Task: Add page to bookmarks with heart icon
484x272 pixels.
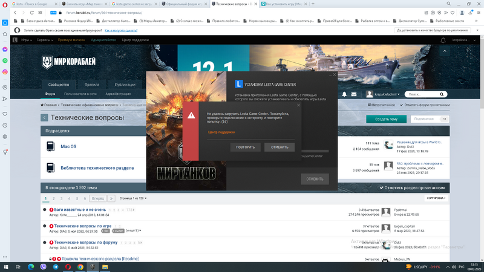Action: 453,13
